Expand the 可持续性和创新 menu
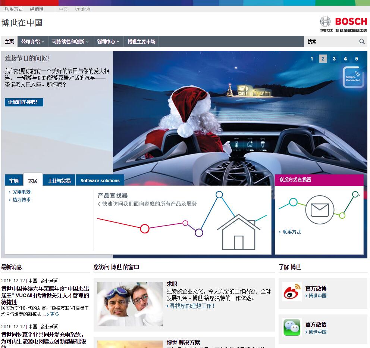The image size is (370, 348). pos(70,41)
